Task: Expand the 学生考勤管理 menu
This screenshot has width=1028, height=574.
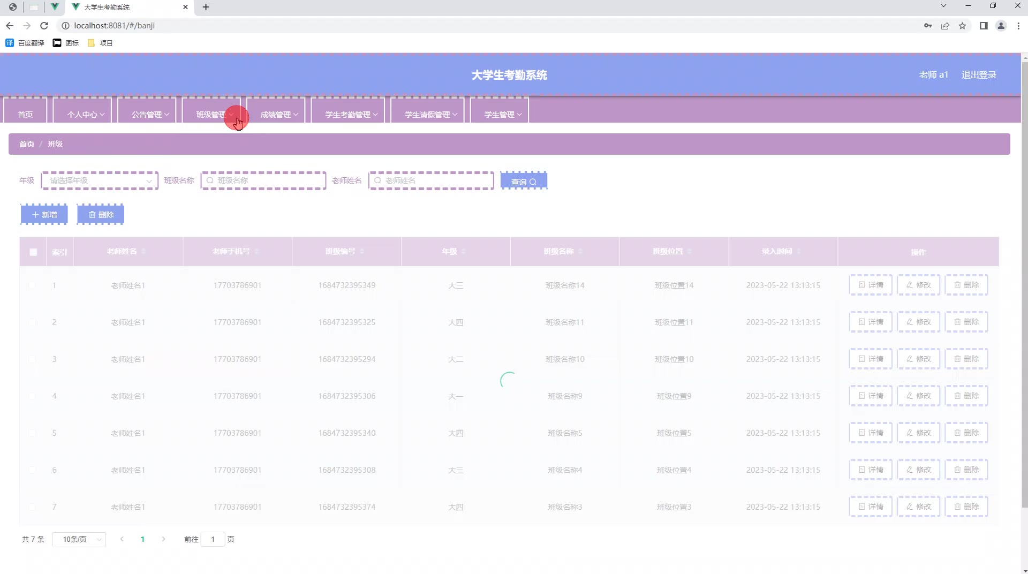Action: click(x=348, y=111)
